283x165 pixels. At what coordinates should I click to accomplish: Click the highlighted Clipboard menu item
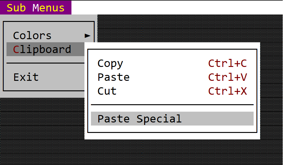tap(45, 49)
